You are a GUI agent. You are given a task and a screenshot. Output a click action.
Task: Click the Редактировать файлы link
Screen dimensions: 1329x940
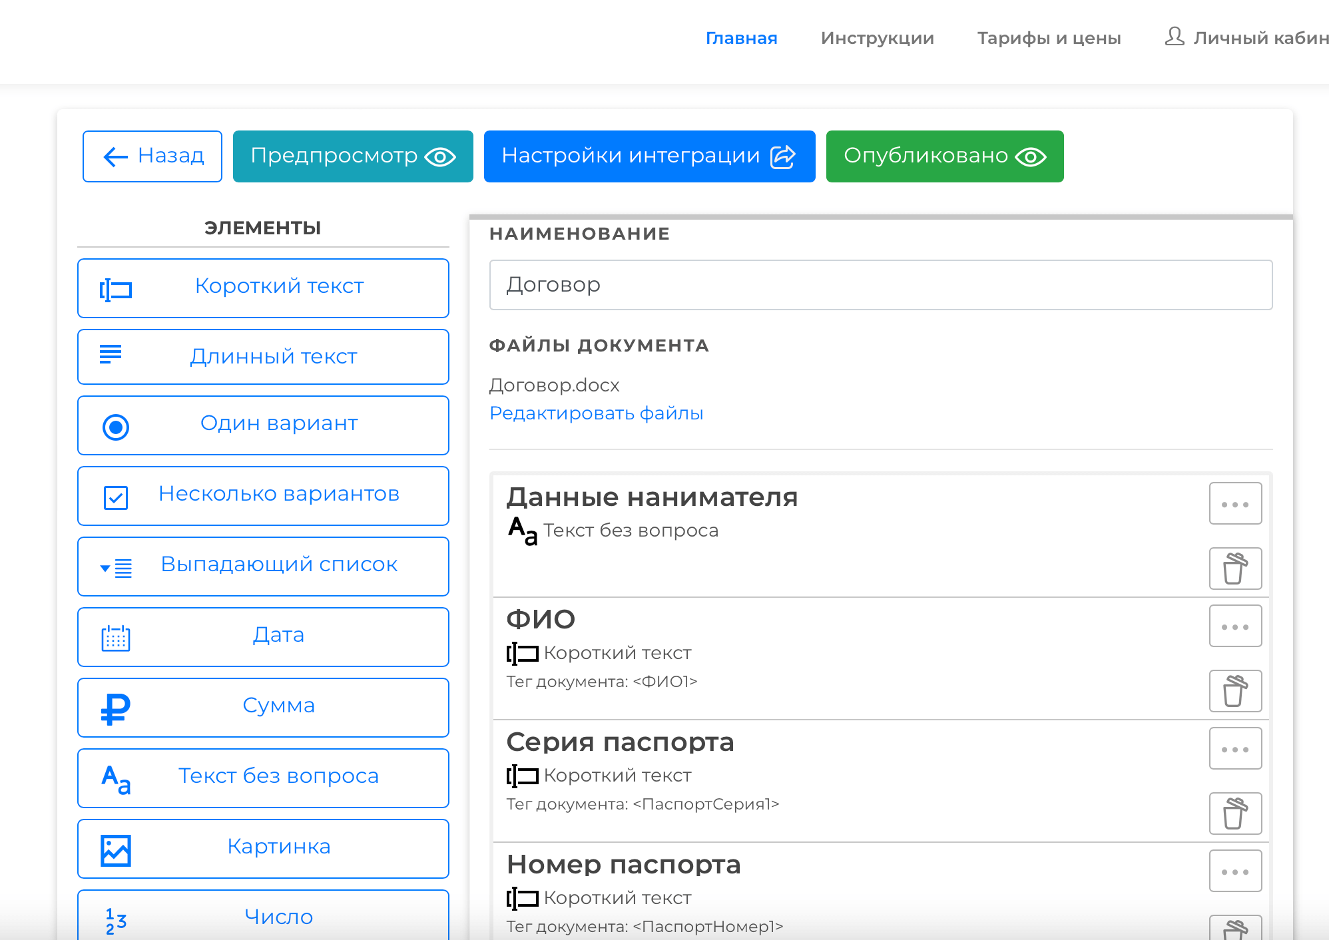(x=597, y=413)
